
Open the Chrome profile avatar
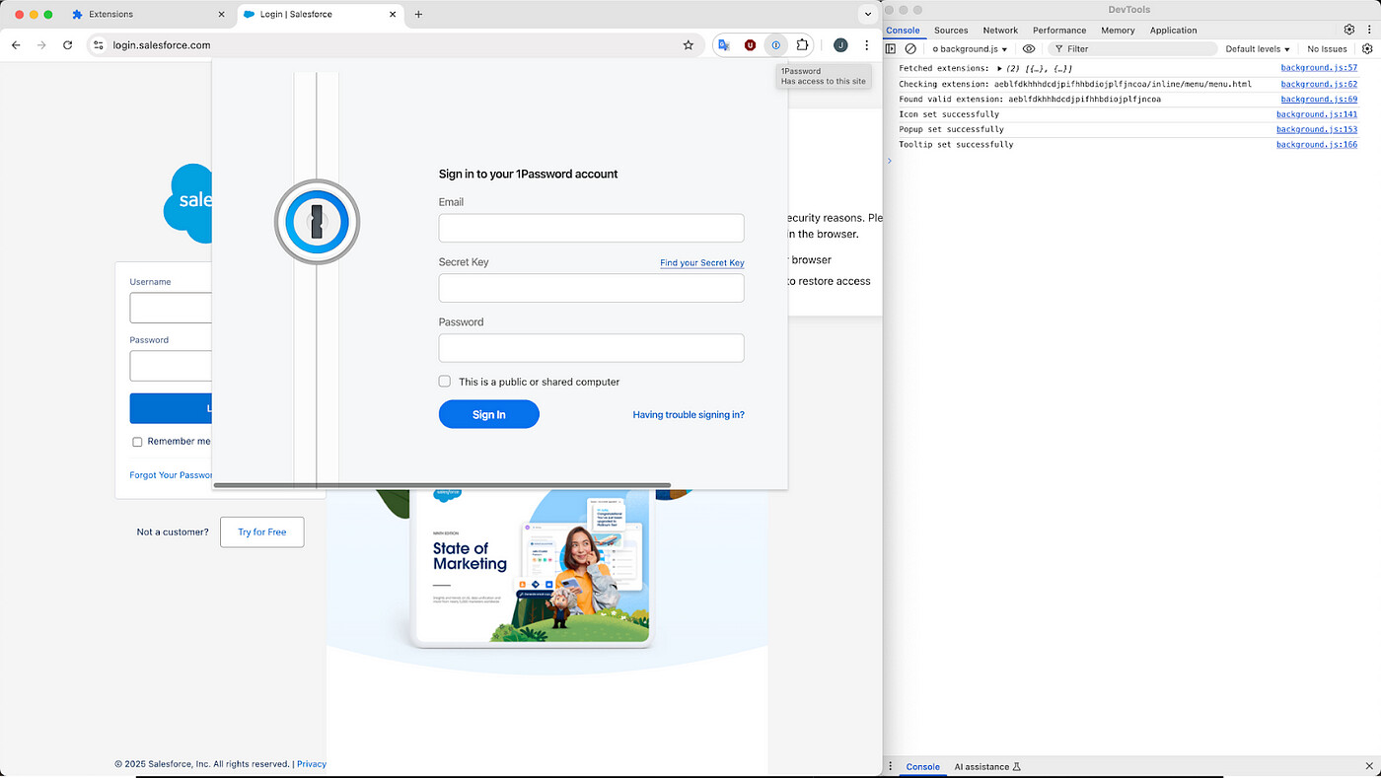840,45
